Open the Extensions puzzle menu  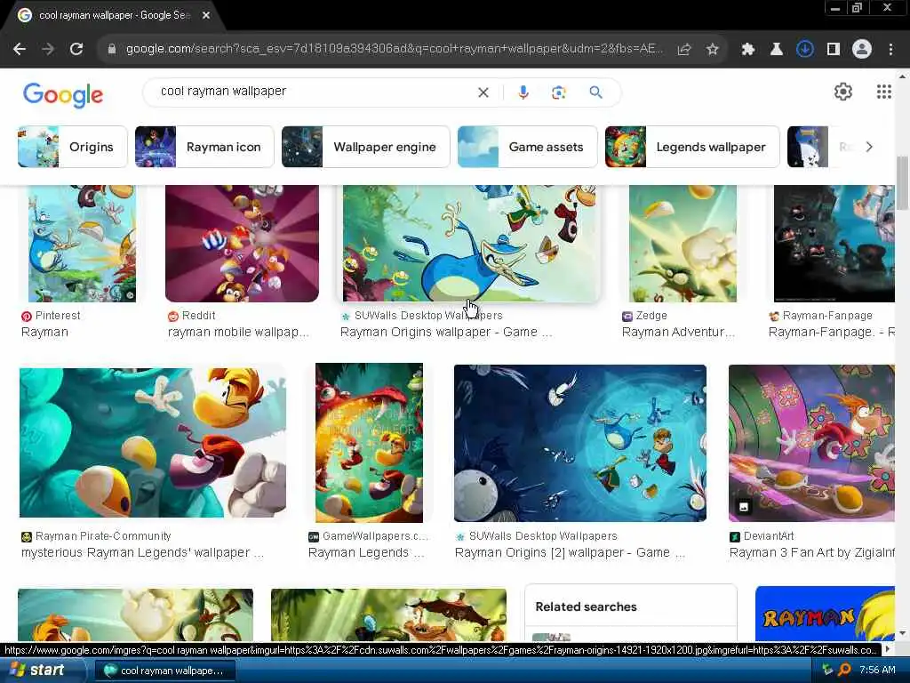748,50
